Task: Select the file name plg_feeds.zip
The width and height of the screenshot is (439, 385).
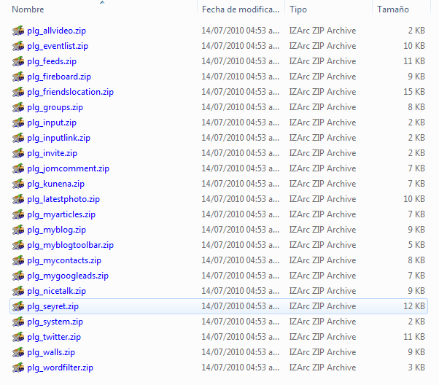Action: click(x=52, y=61)
